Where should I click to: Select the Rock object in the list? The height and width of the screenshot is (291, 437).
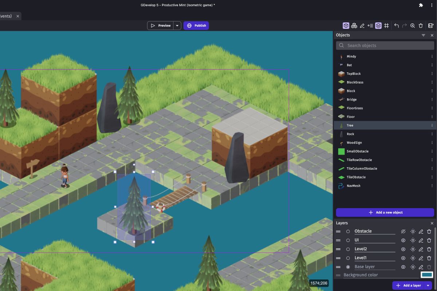[350, 134]
